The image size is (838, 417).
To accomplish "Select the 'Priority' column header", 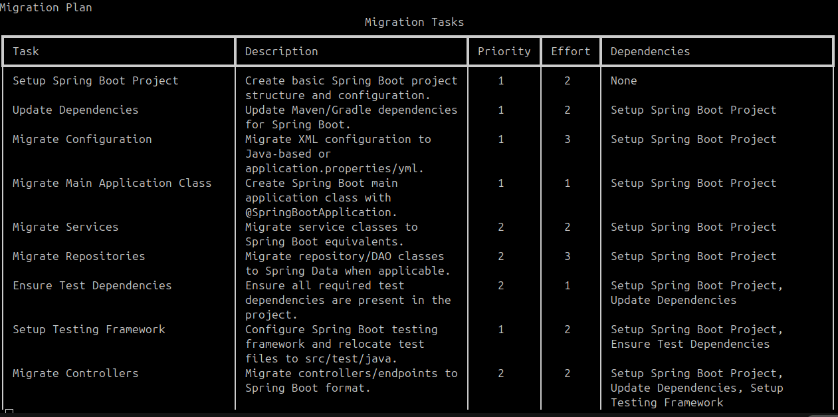I will pos(504,51).
